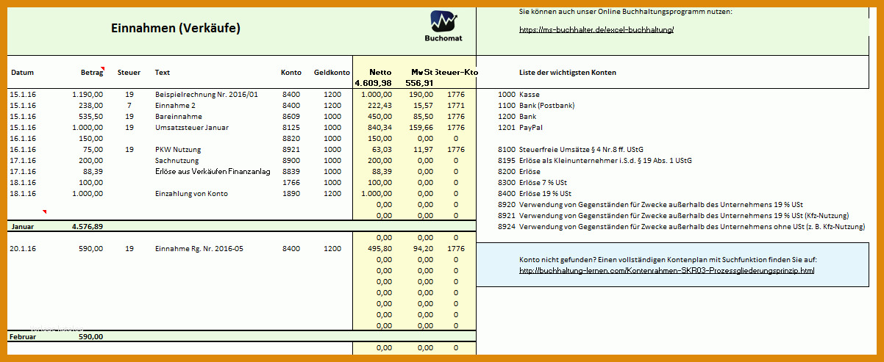Click the Einnahme Rg. Nr. 2016-05 cell
The image size is (884, 362).
coord(199,249)
